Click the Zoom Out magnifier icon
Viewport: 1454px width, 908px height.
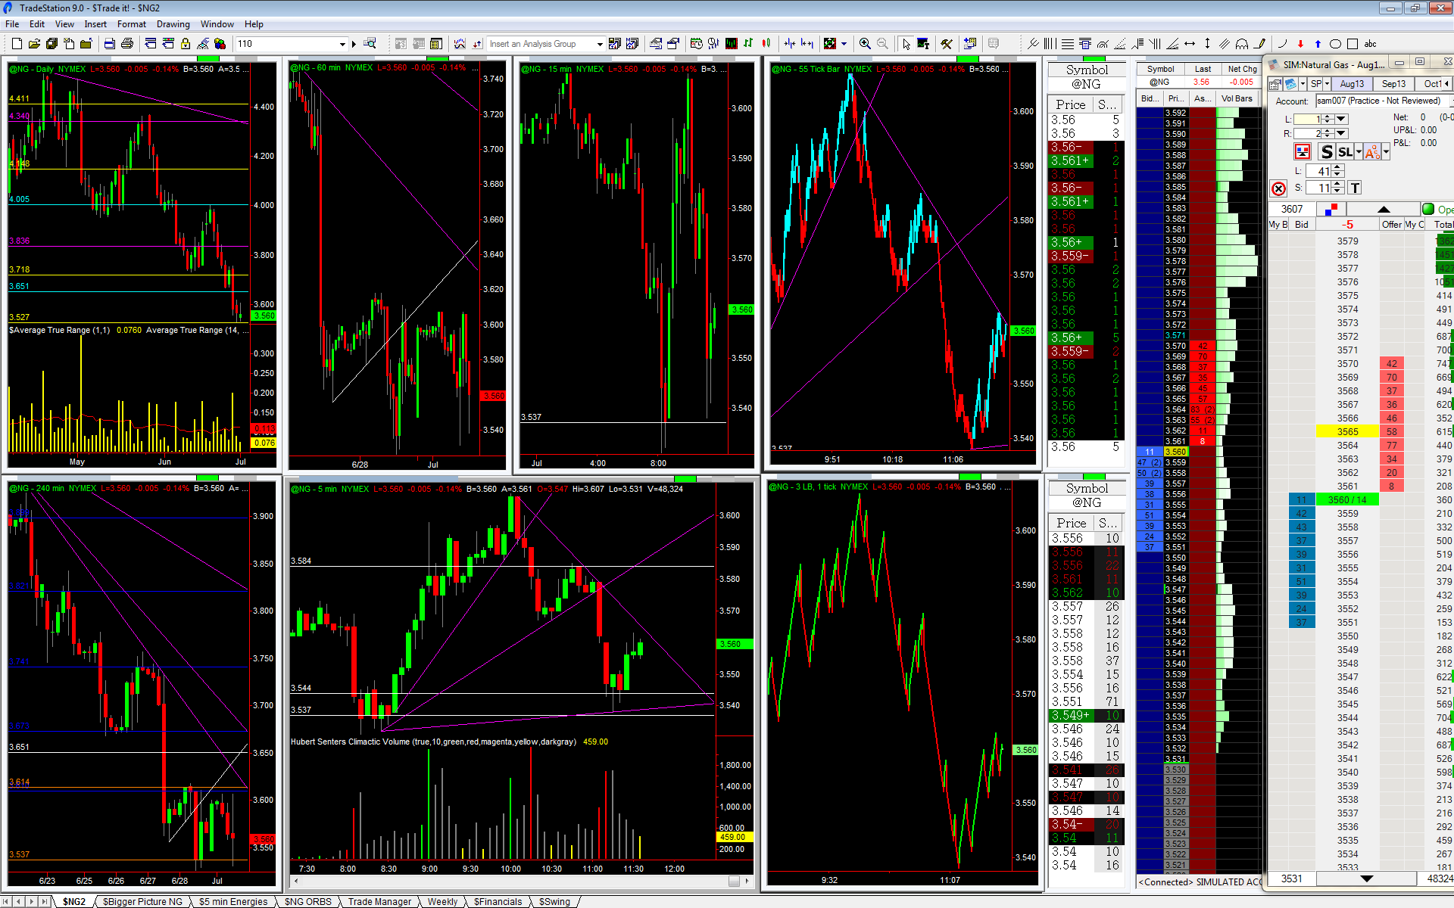[x=882, y=44]
